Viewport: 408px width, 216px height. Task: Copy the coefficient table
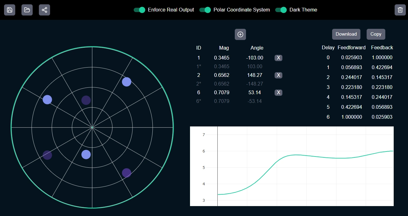click(x=376, y=34)
